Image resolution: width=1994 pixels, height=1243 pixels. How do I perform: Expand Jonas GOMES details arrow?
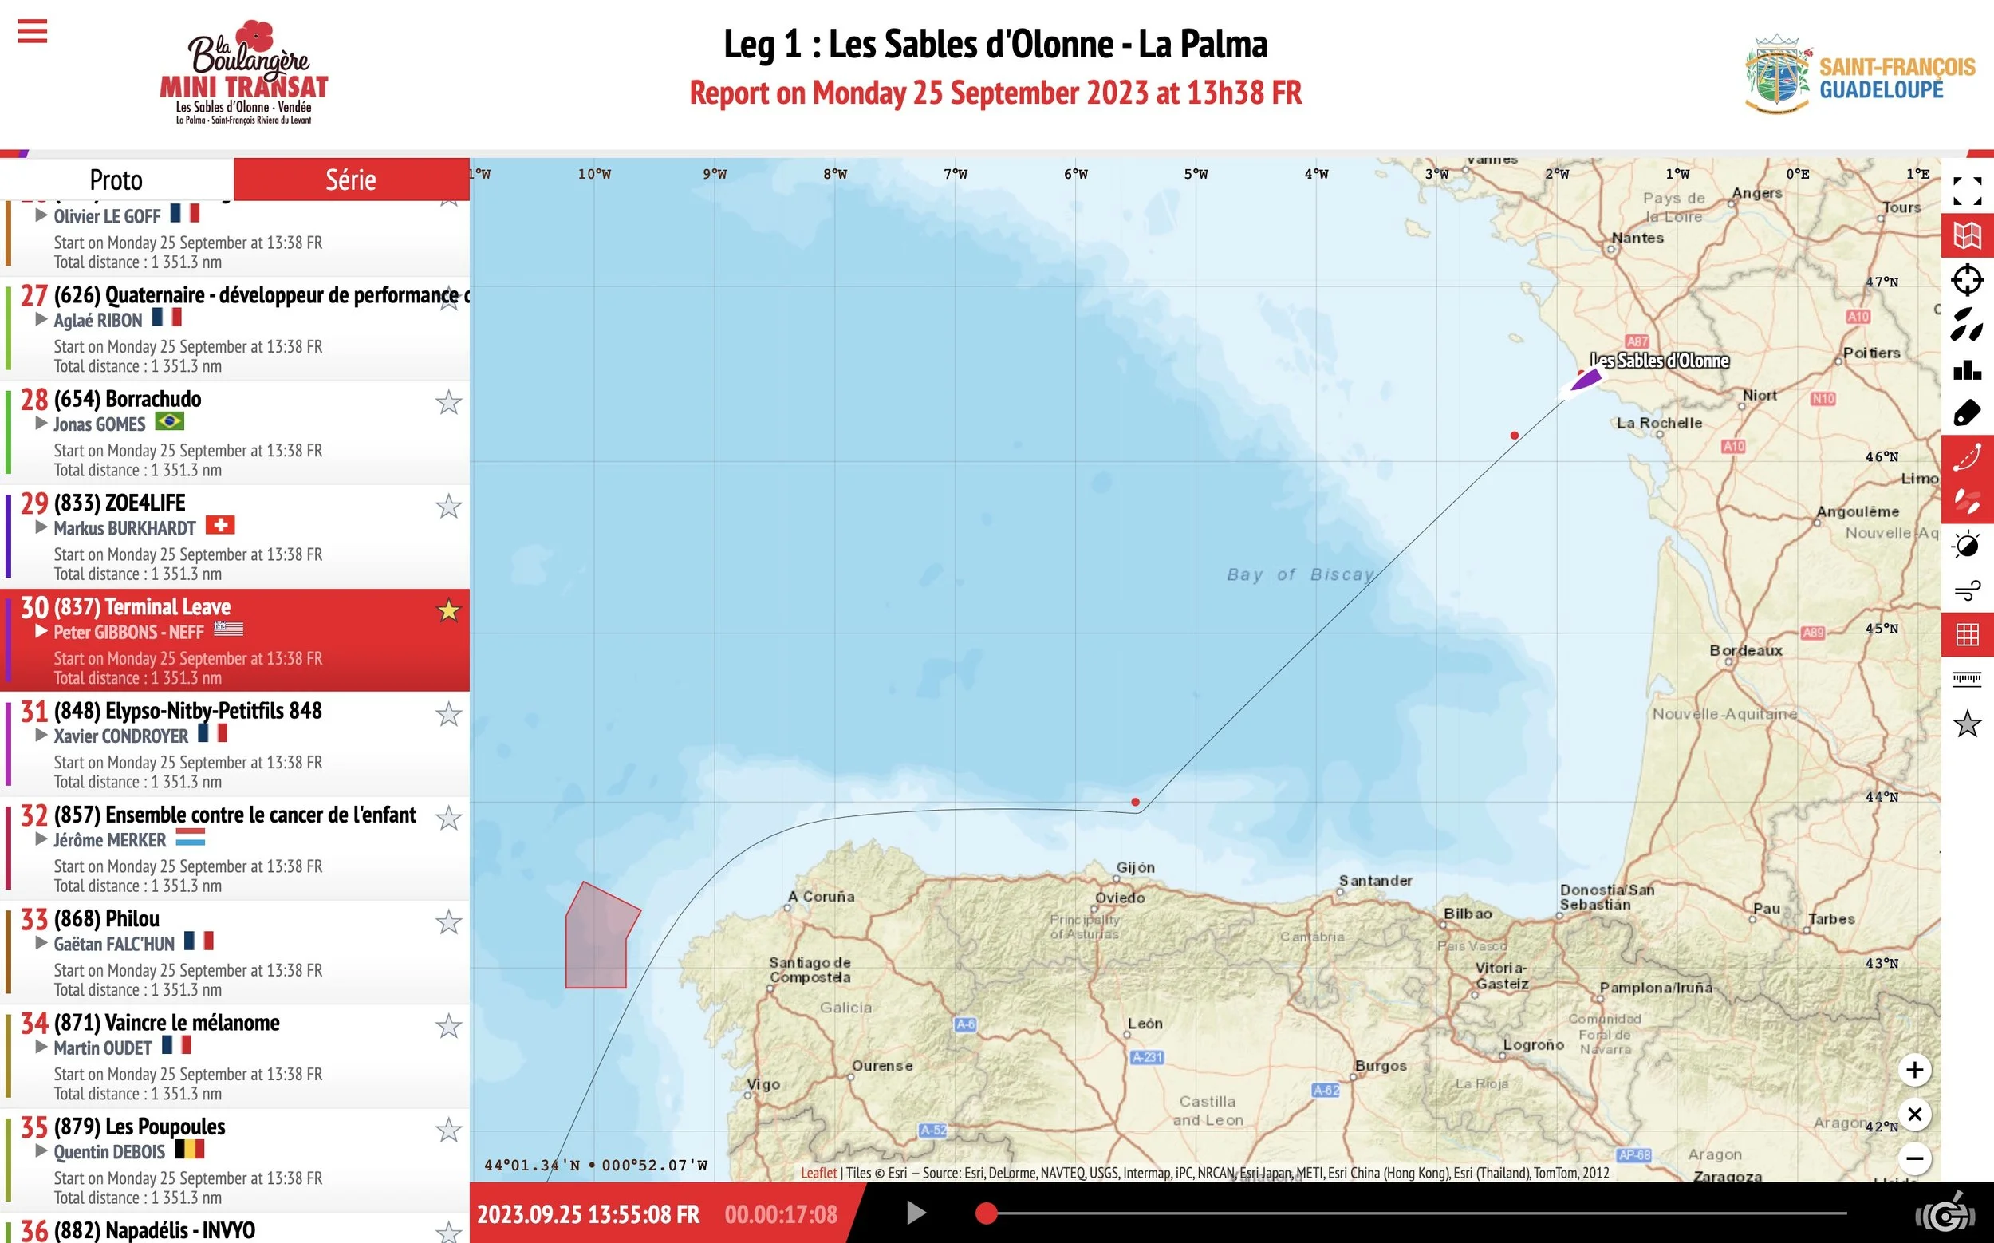41,424
